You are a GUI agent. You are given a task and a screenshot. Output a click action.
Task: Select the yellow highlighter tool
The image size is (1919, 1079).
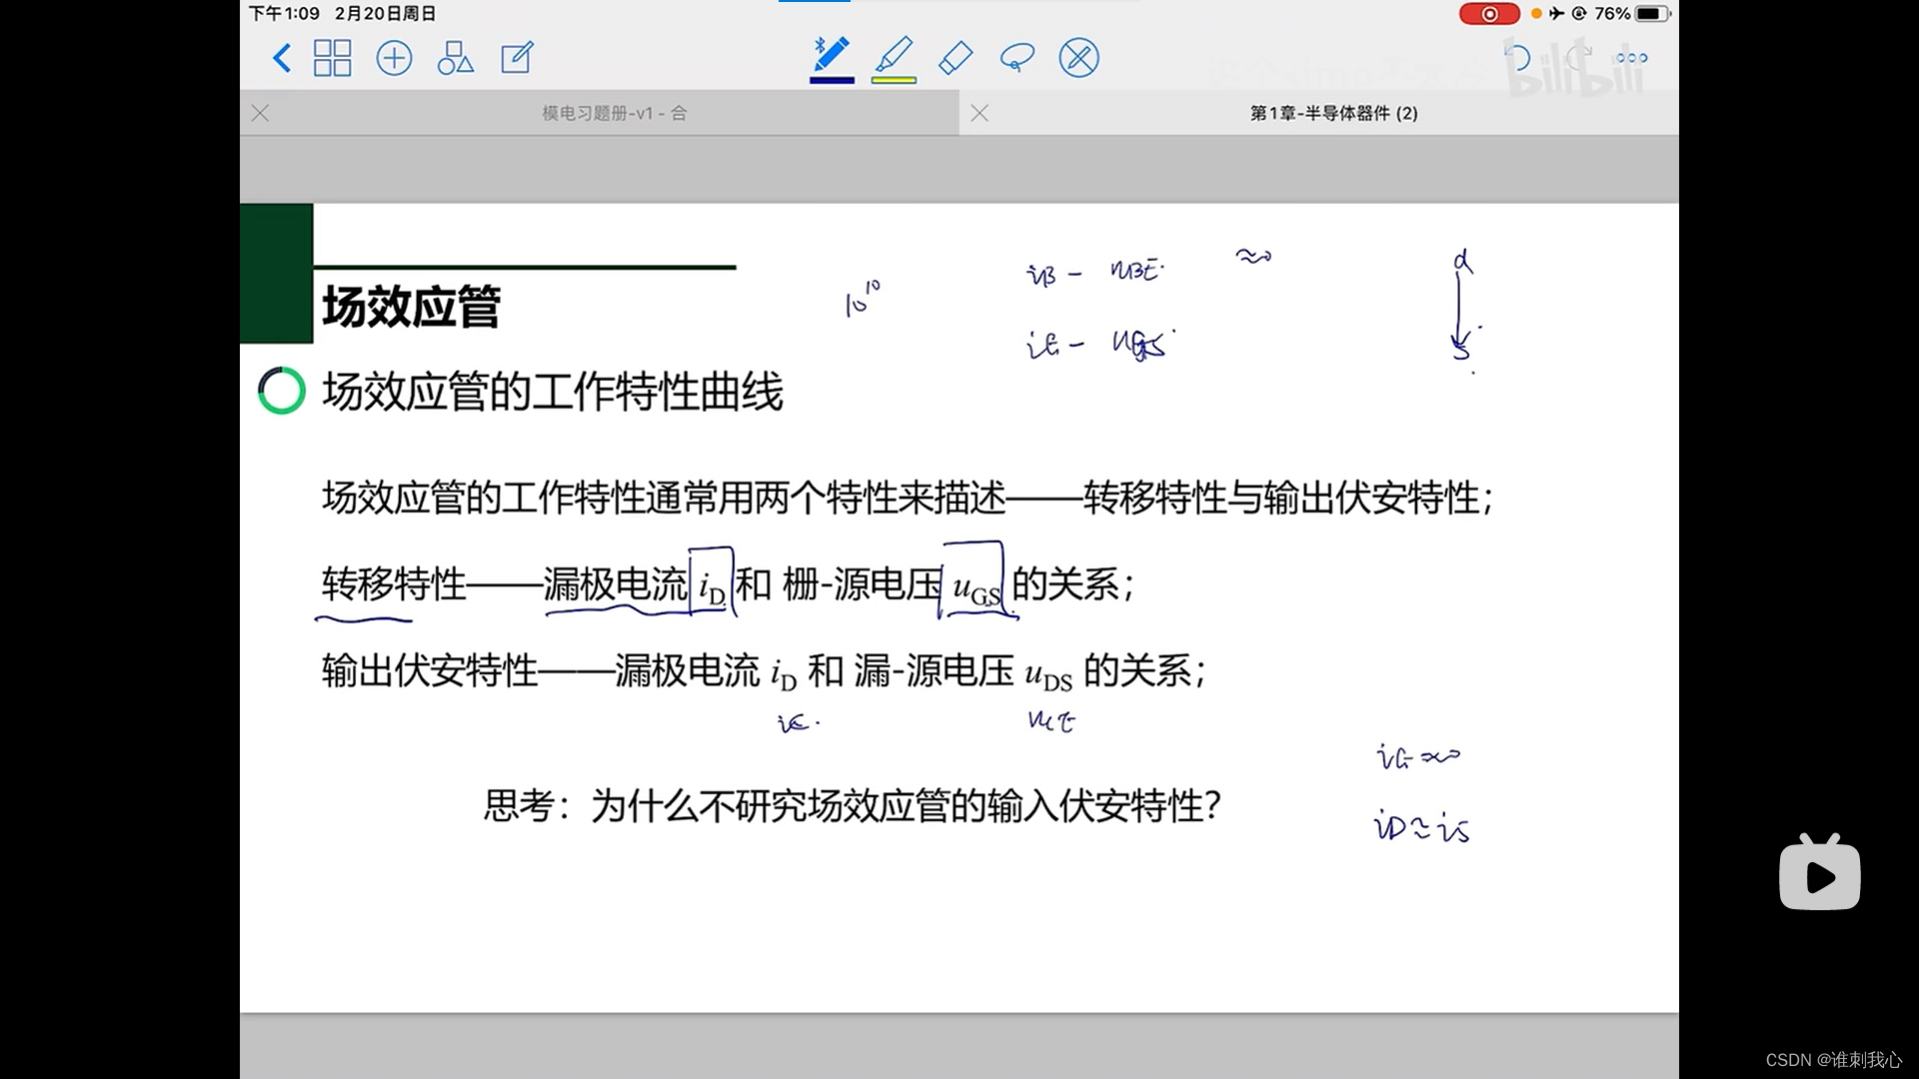894,54
